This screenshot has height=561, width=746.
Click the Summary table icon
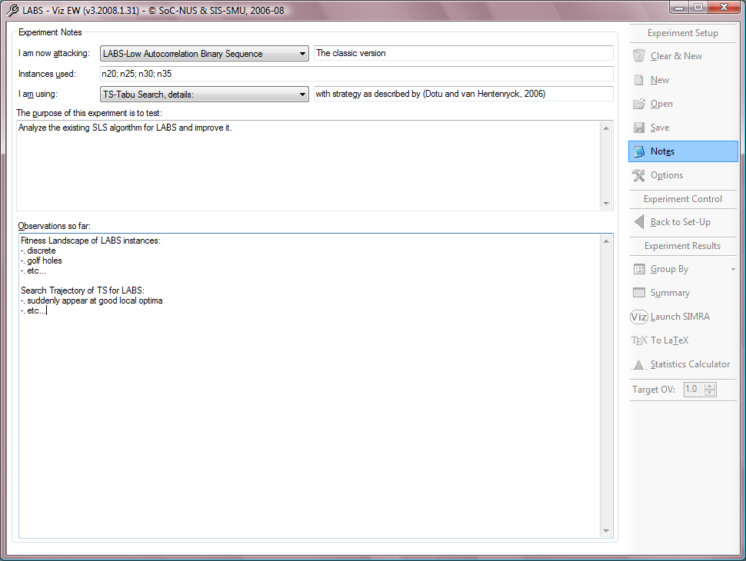click(x=639, y=293)
